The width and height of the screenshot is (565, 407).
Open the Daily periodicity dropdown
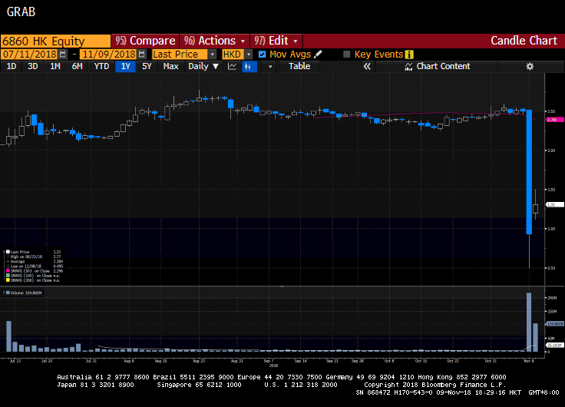tap(203, 66)
